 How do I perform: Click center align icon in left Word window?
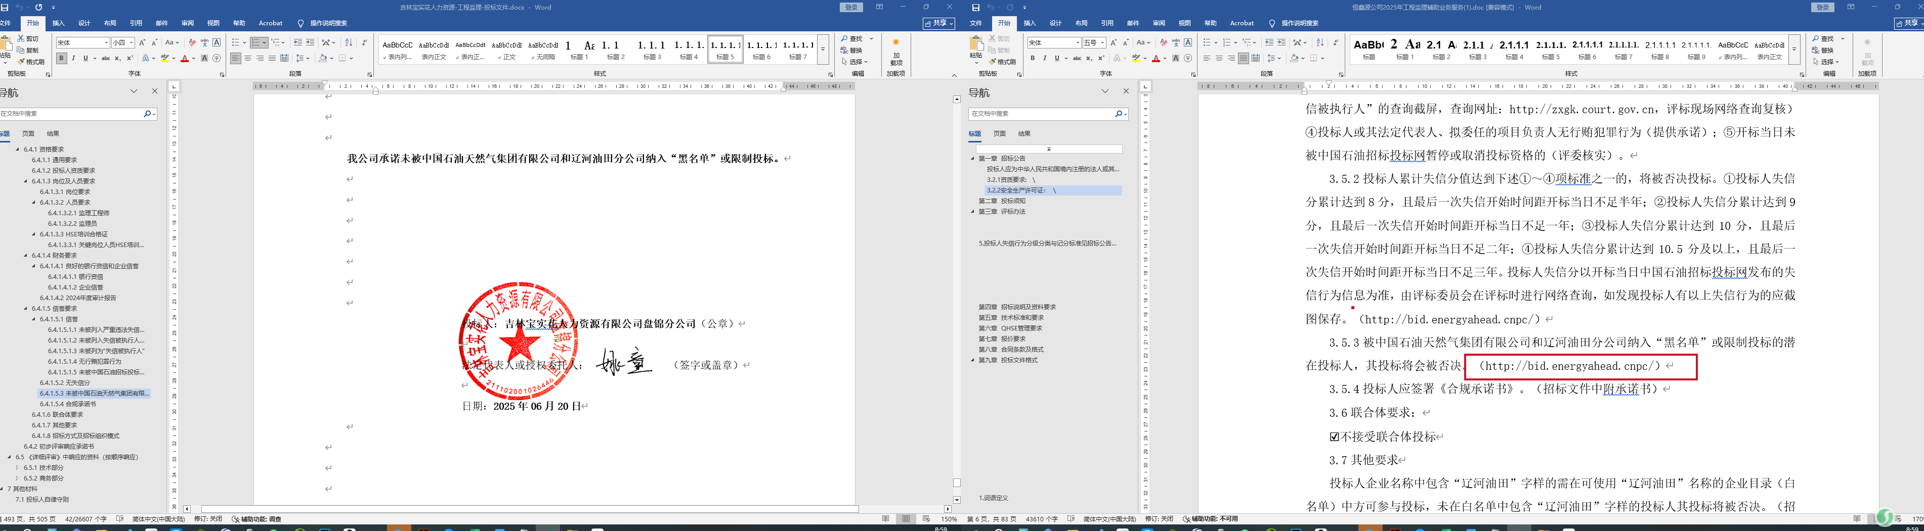click(247, 58)
